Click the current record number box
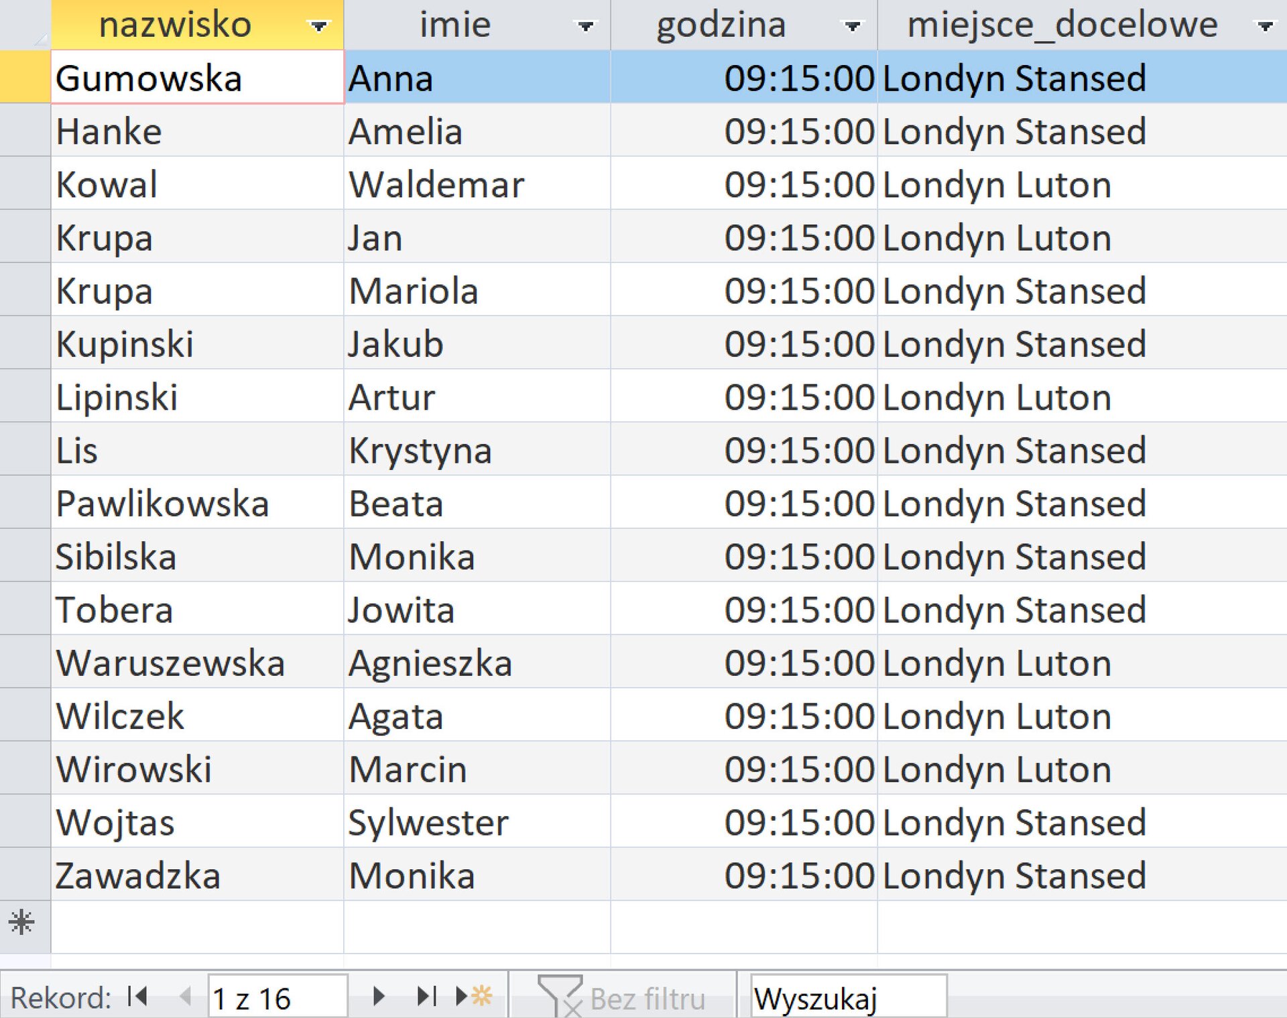This screenshot has height=1018, width=1287. [278, 998]
